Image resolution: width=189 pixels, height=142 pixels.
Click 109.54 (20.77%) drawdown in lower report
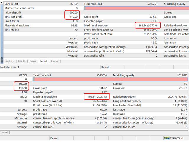(x=97, y=97)
